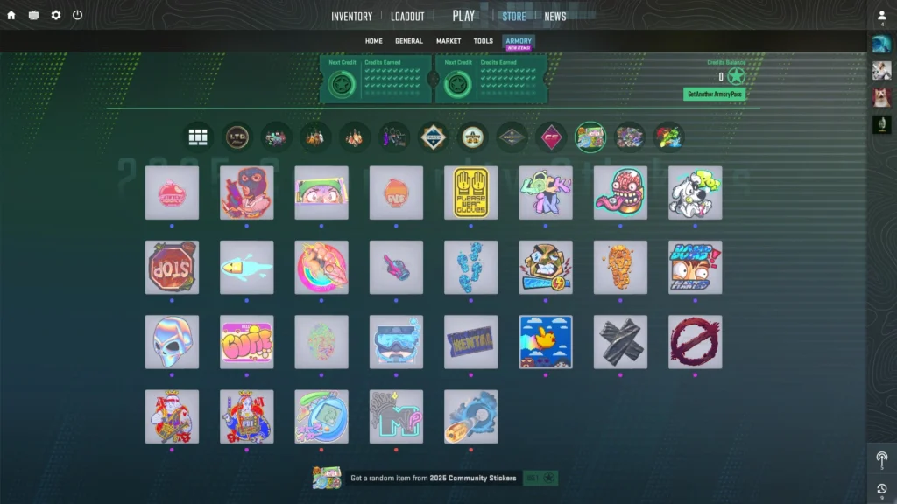The height and width of the screenshot is (504, 897).
Task: Open the friends list icon at top-right
Action: pos(881,16)
